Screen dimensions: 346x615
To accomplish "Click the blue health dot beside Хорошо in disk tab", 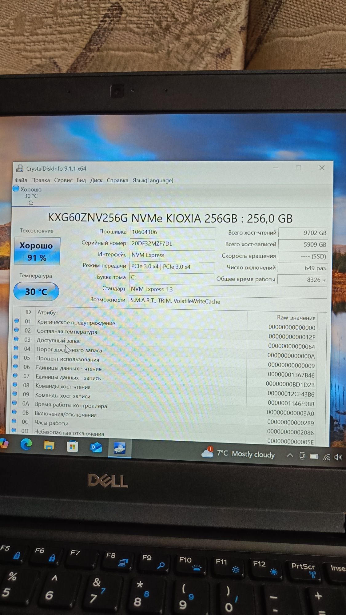I will 16,188.
